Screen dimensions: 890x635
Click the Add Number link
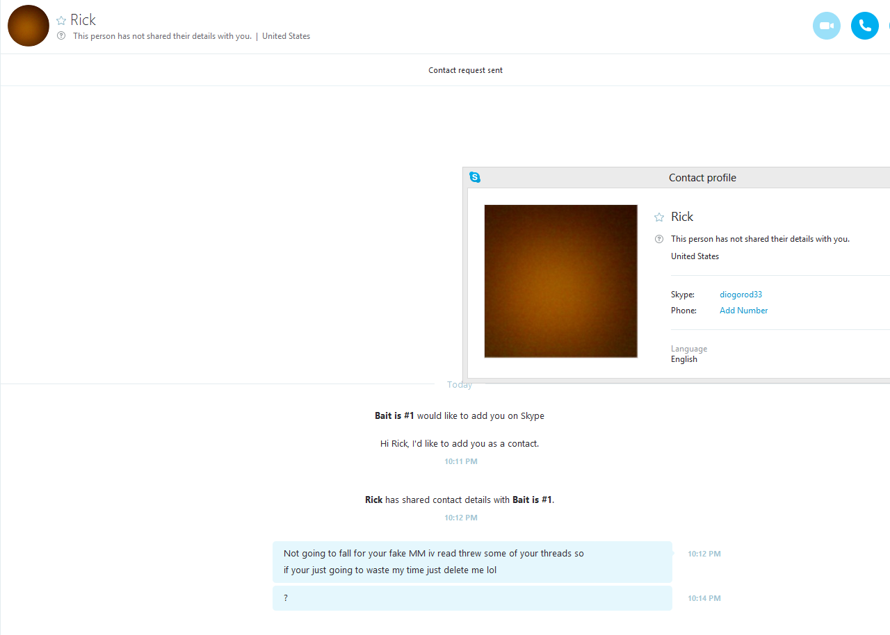tap(743, 311)
